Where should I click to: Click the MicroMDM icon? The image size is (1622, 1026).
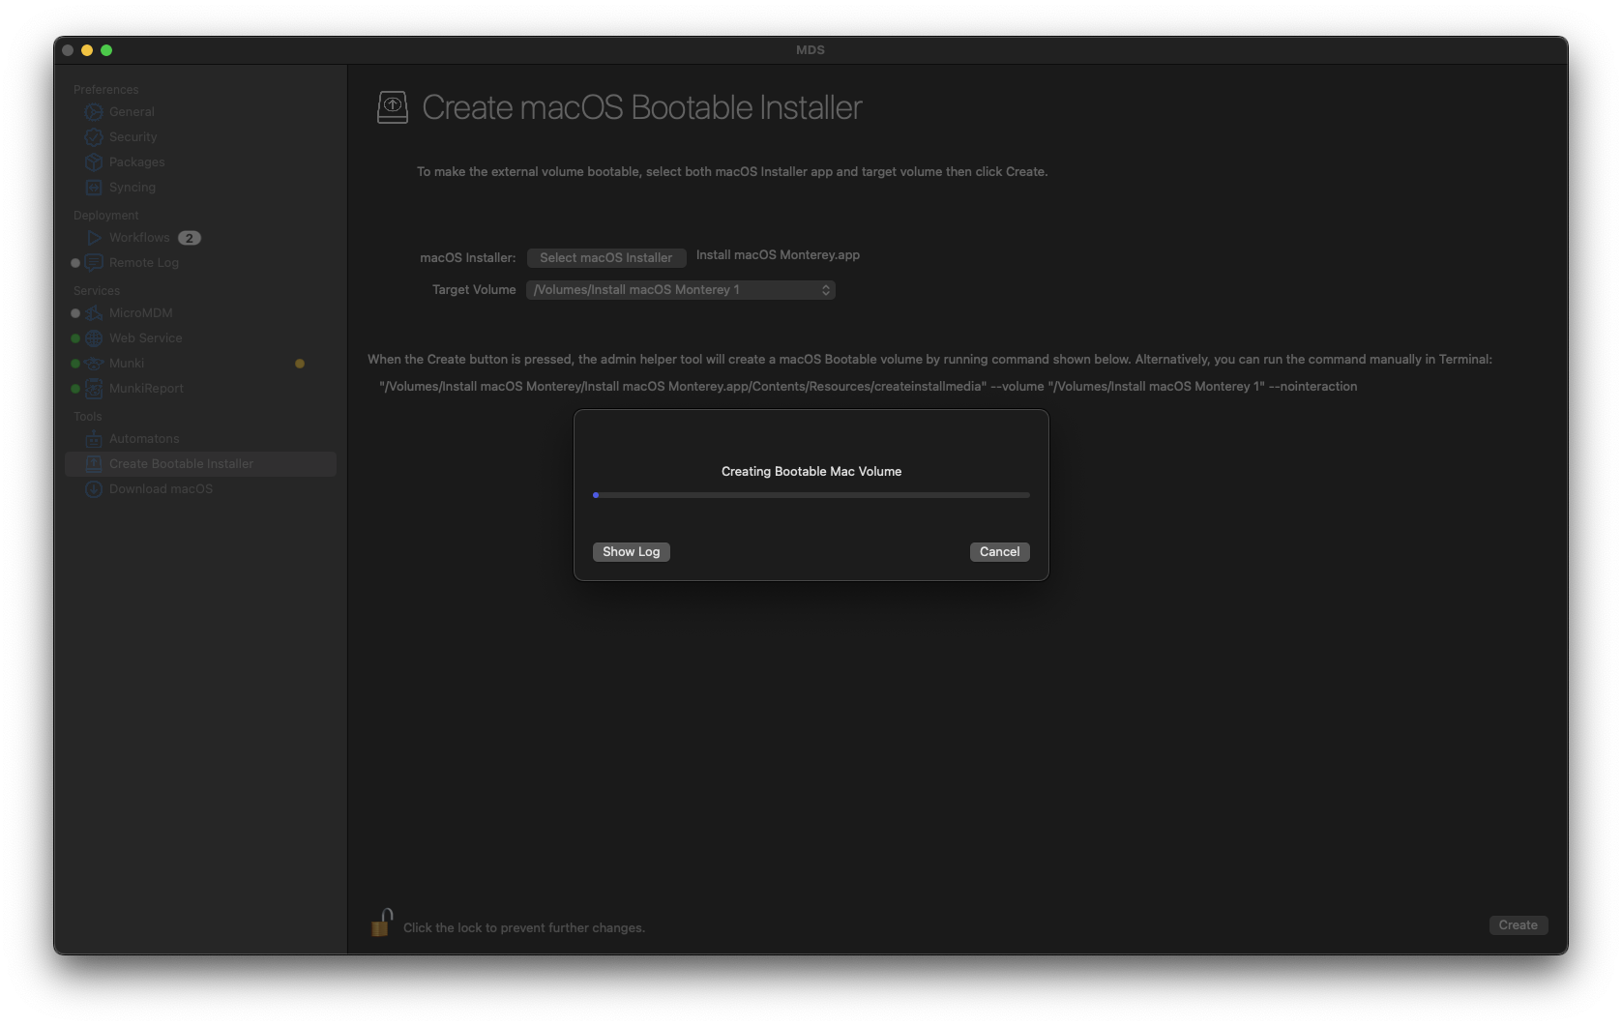94,313
